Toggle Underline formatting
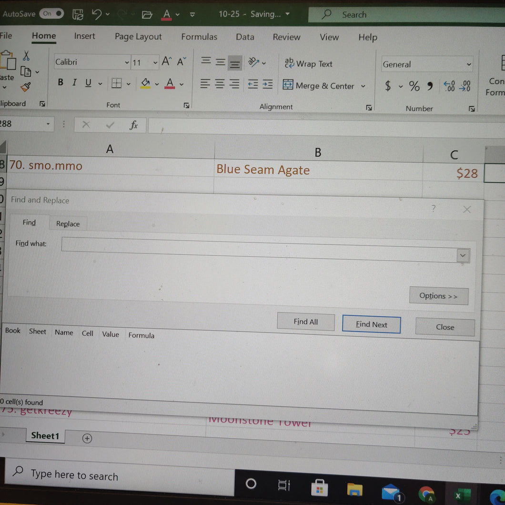Image resolution: width=505 pixels, height=505 pixels. pos(88,83)
